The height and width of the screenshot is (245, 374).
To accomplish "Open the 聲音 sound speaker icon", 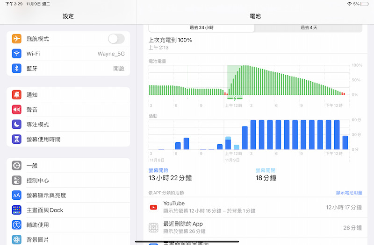I will (17, 110).
